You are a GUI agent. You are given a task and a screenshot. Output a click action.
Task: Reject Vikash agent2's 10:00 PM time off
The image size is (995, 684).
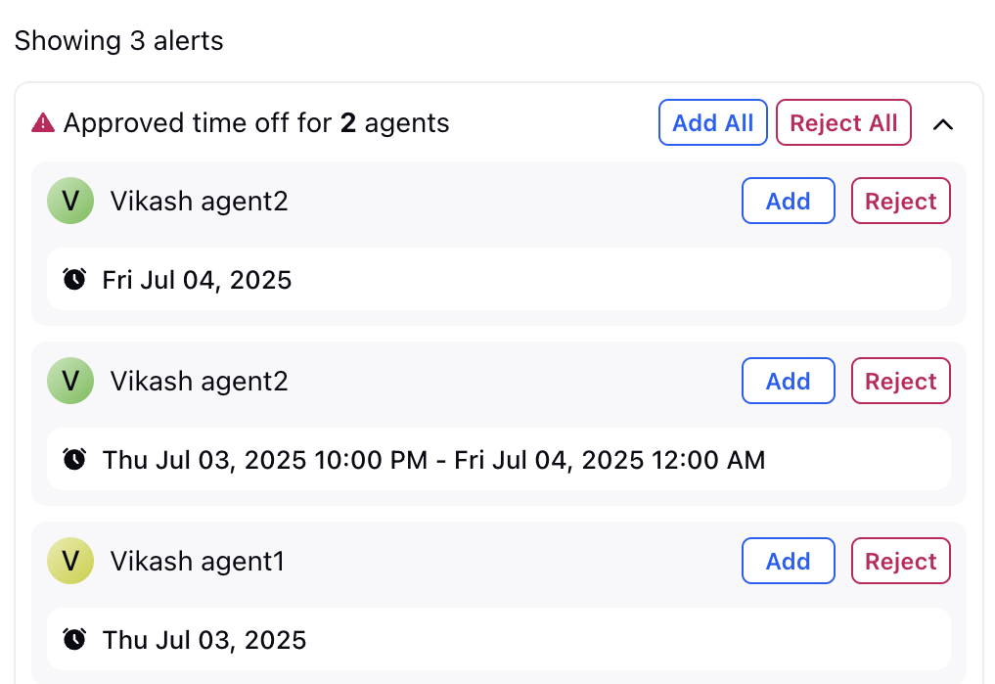pyautogui.click(x=900, y=381)
